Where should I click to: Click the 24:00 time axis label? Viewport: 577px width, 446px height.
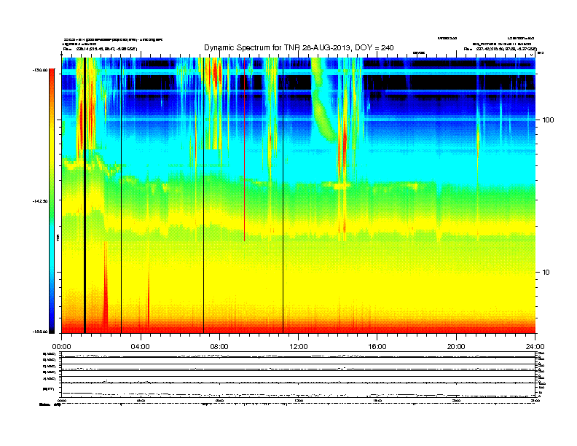(535, 347)
